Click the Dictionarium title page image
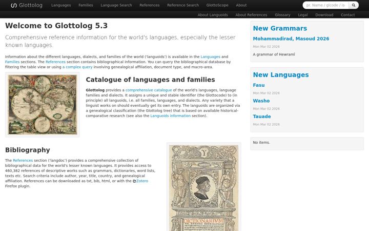Viewport: 369px width, 231px height. click(204, 188)
